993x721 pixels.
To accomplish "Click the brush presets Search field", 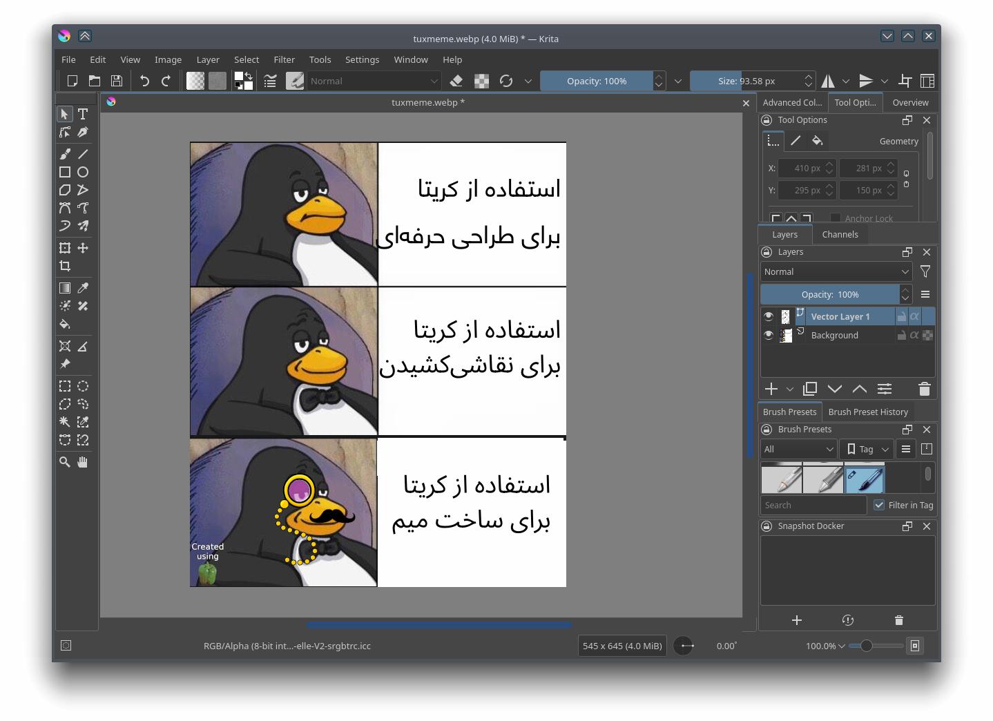I will tap(813, 505).
